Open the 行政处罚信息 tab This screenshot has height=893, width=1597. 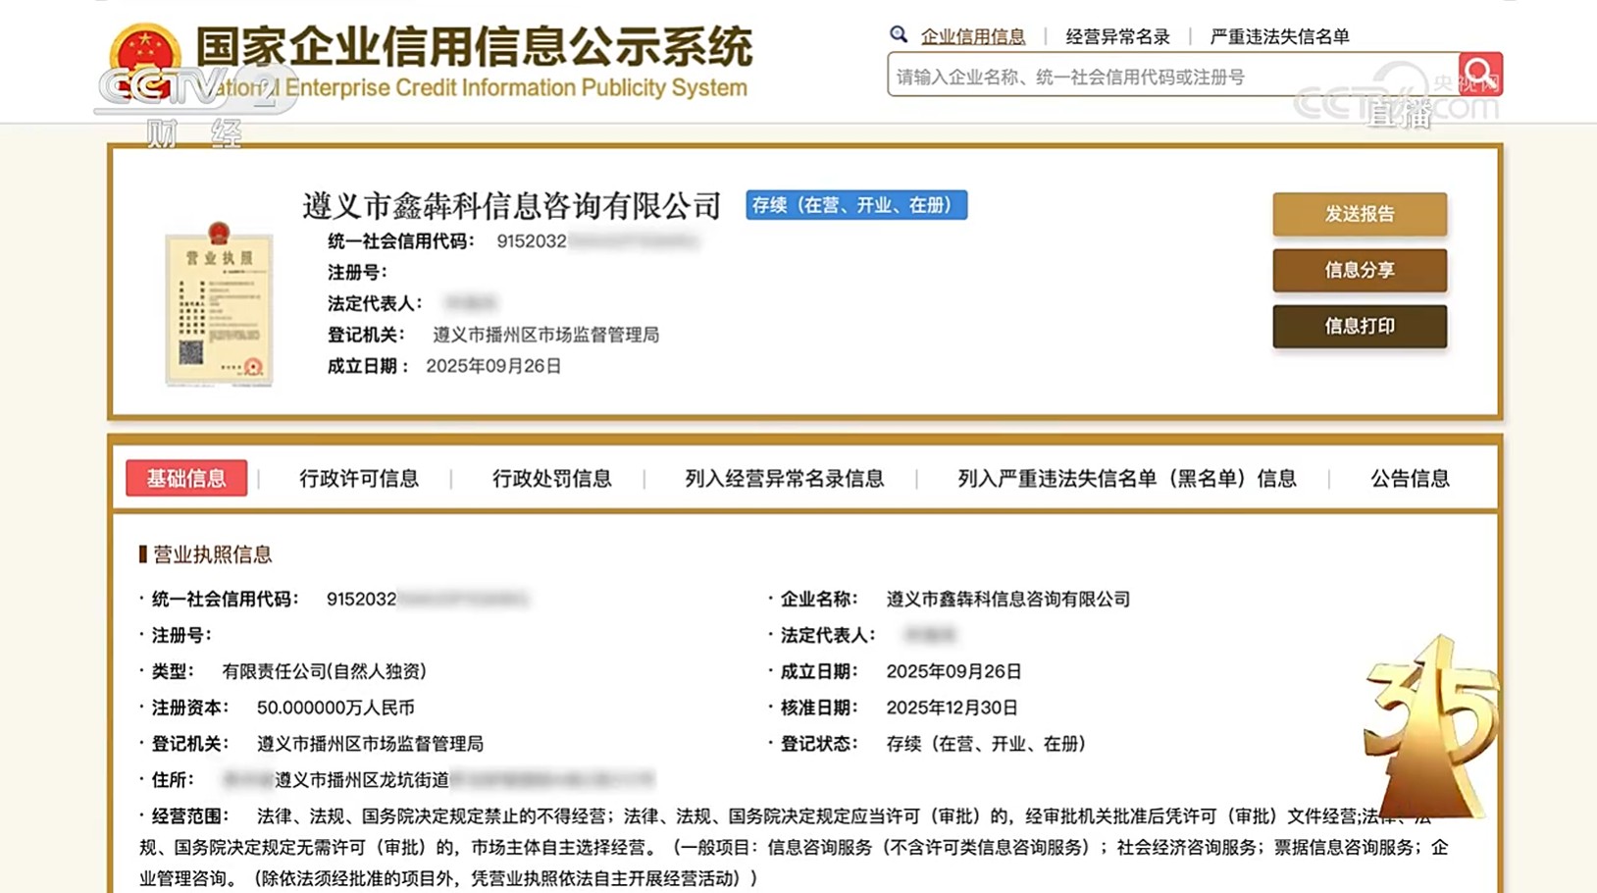click(x=551, y=478)
